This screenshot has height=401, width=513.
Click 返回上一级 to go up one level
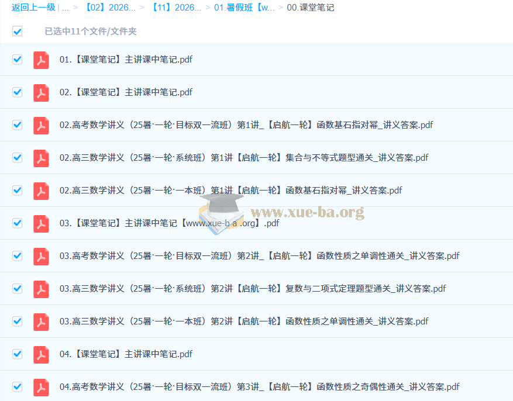pyautogui.click(x=33, y=8)
